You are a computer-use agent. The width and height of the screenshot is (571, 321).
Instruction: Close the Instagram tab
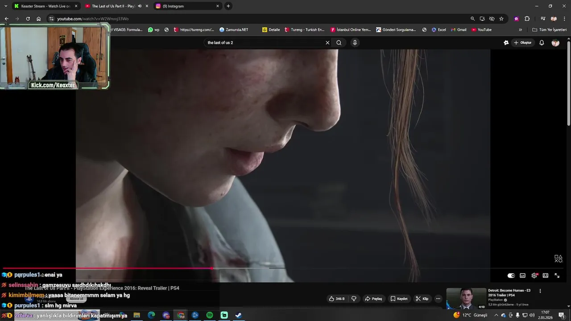(x=218, y=6)
